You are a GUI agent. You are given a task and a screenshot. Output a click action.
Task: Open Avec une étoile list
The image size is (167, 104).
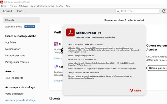point(14,27)
